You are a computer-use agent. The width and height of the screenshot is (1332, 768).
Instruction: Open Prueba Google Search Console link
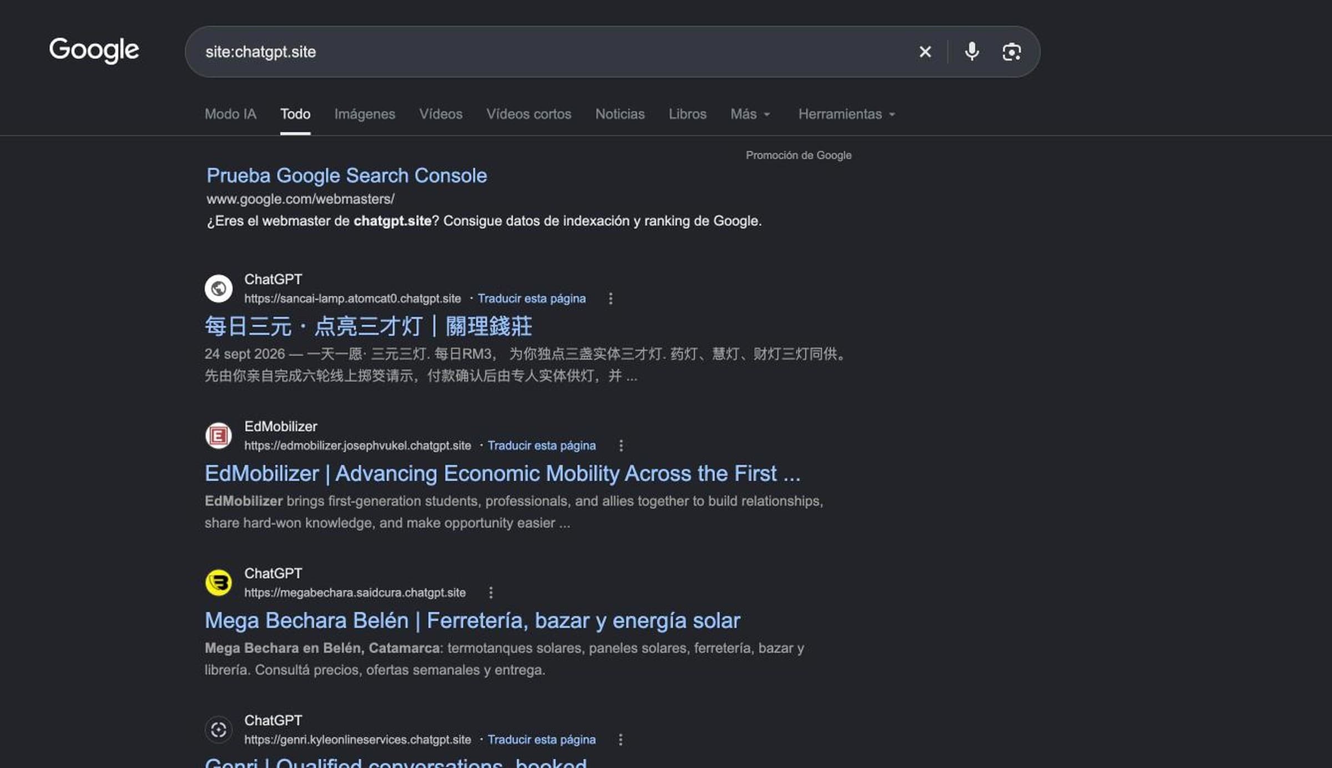pyautogui.click(x=347, y=176)
